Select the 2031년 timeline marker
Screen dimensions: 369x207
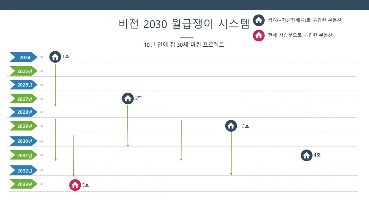pos(24,155)
